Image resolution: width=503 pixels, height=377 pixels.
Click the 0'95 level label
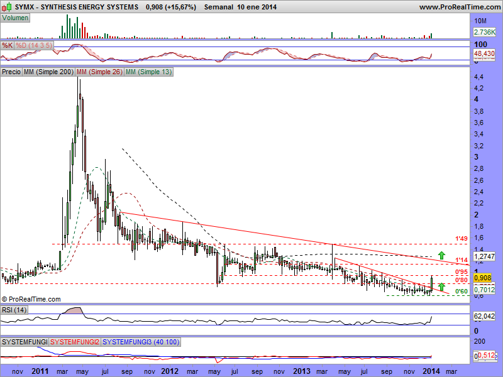point(462,272)
